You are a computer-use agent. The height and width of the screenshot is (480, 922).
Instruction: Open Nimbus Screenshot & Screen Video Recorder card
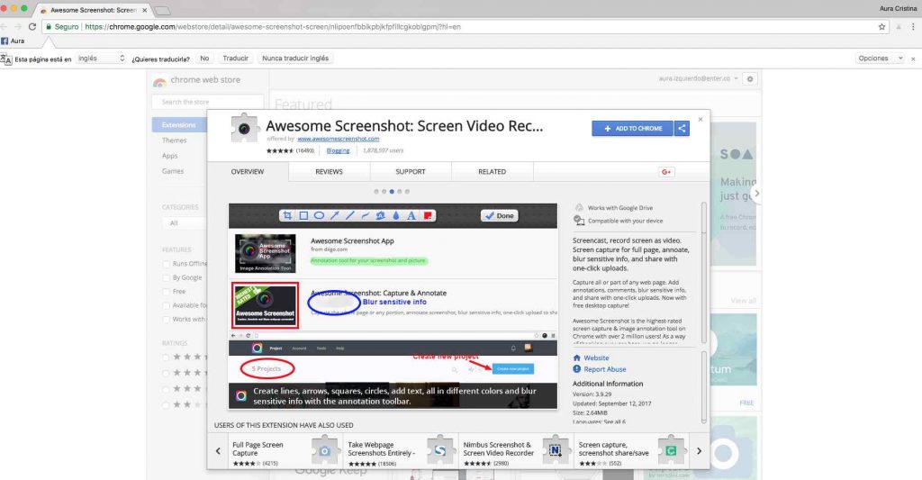pos(516,452)
